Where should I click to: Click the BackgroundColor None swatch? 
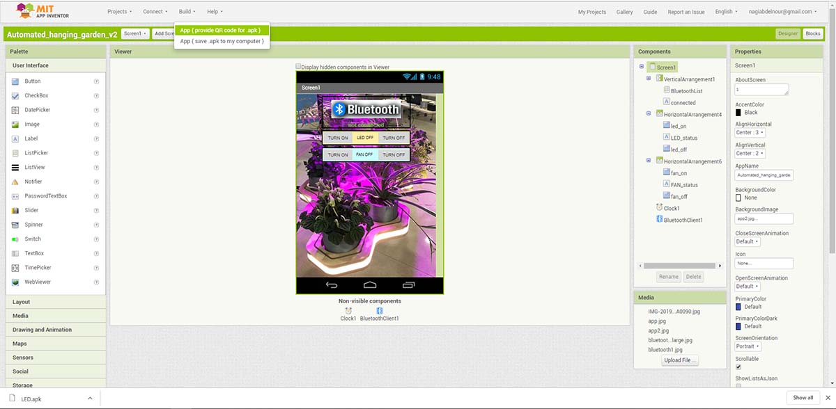(x=739, y=198)
